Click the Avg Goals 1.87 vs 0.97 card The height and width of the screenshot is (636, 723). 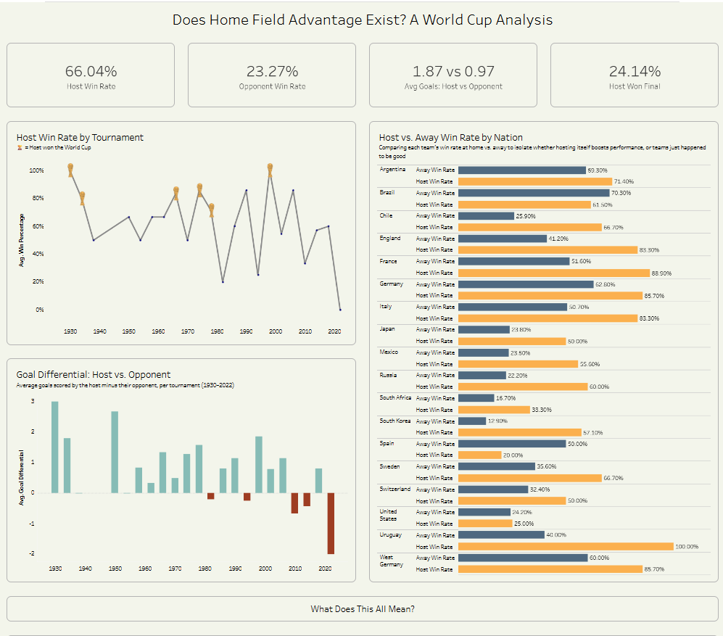click(453, 75)
